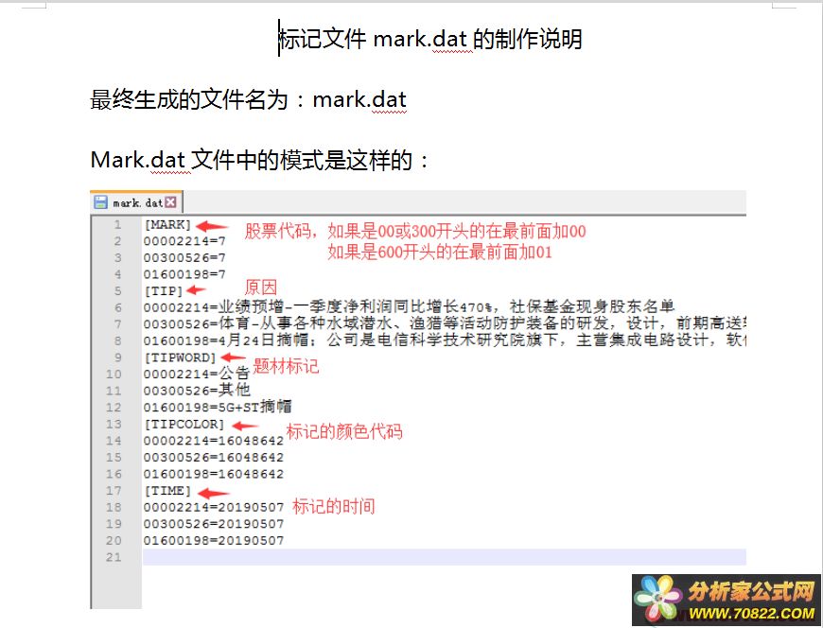Click the [TIPWORD] section header

(180, 358)
